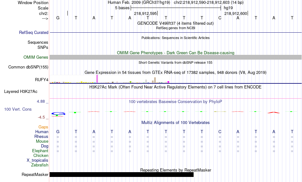Click the blue G conservation logo glyph
Viewport: 302px width, 182px height.
(x=58, y=114)
